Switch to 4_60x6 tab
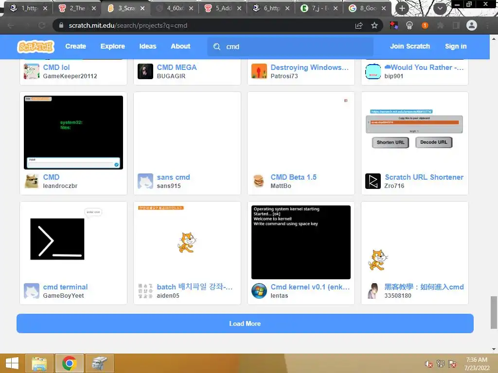498x373 pixels. pos(175,8)
